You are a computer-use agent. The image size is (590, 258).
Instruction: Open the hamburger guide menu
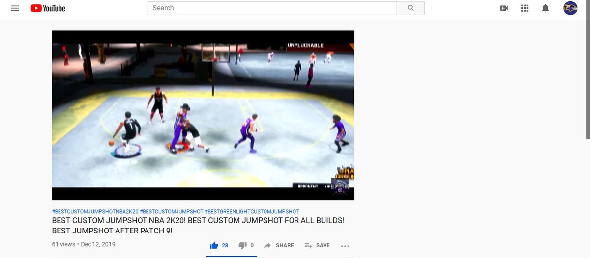tap(15, 8)
